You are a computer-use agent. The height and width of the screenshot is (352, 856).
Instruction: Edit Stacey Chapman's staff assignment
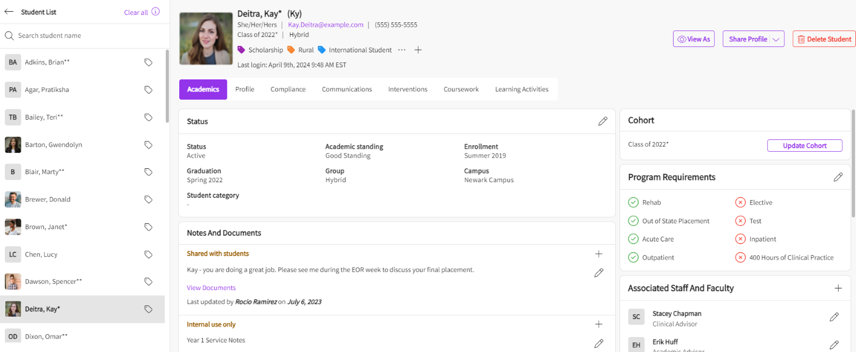coord(834,317)
